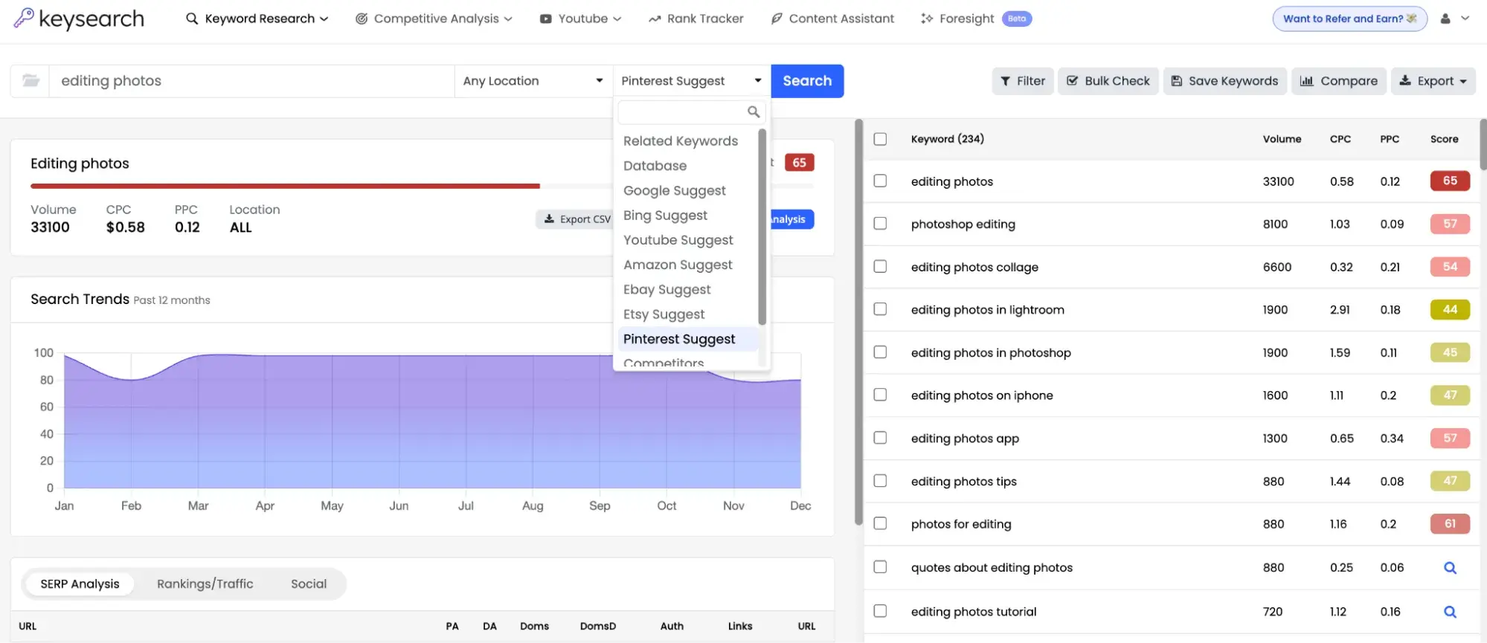The height and width of the screenshot is (643, 1487).
Task: Open the Social tab
Action: click(x=309, y=584)
